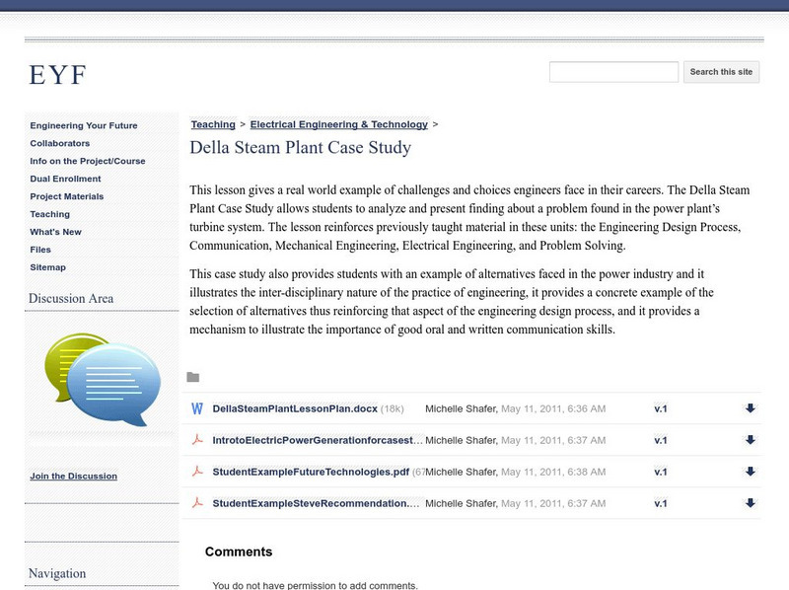
Task: Click the PDF icon beside StudentExampleSteveRecommendation file
Action: click(x=196, y=503)
